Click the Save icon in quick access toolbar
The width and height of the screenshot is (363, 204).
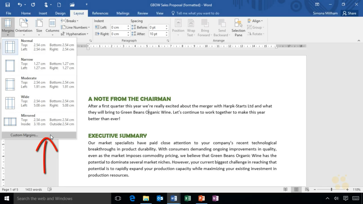[7, 5]
